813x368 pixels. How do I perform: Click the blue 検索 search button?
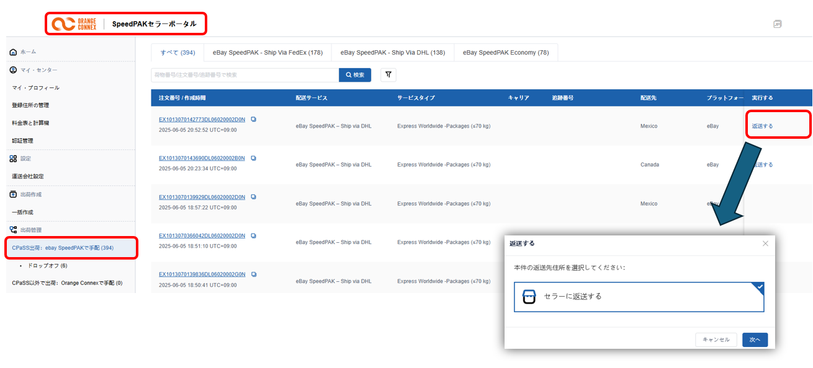355,75
